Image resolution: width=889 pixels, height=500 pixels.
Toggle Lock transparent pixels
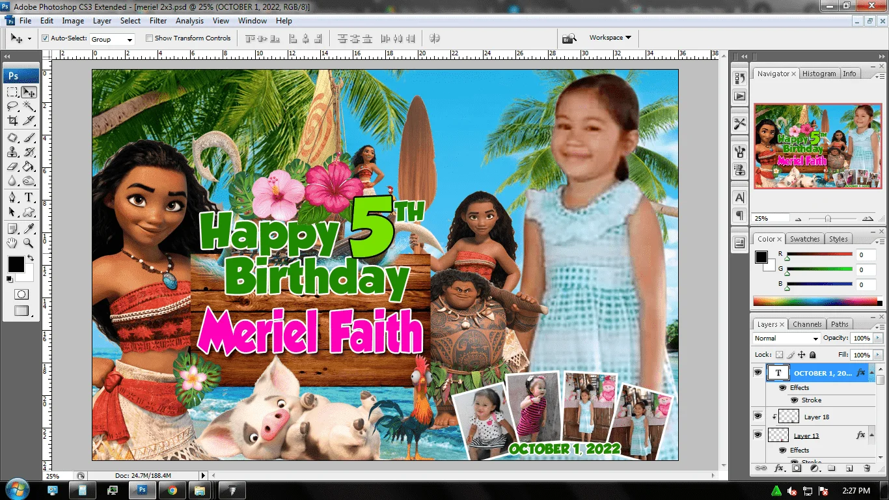pyautogui.click(x=779, y=355)
